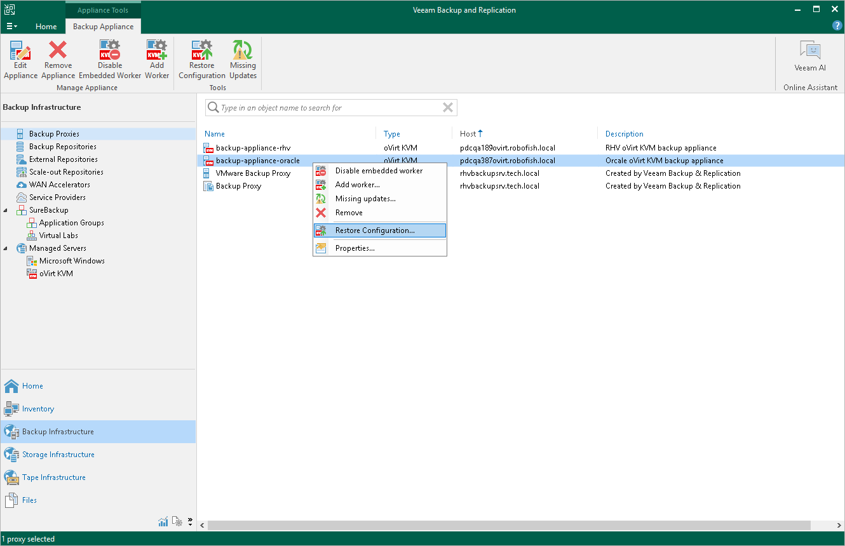Open the Tape Infrastructure view

pos(53,477)
